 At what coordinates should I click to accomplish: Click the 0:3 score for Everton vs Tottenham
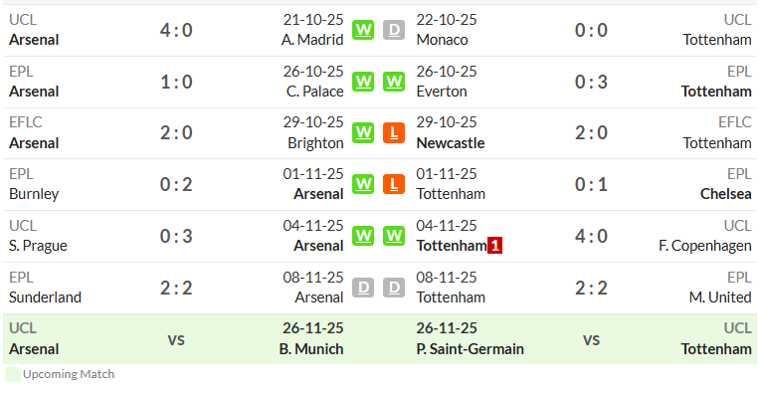(x=591, y=83)
